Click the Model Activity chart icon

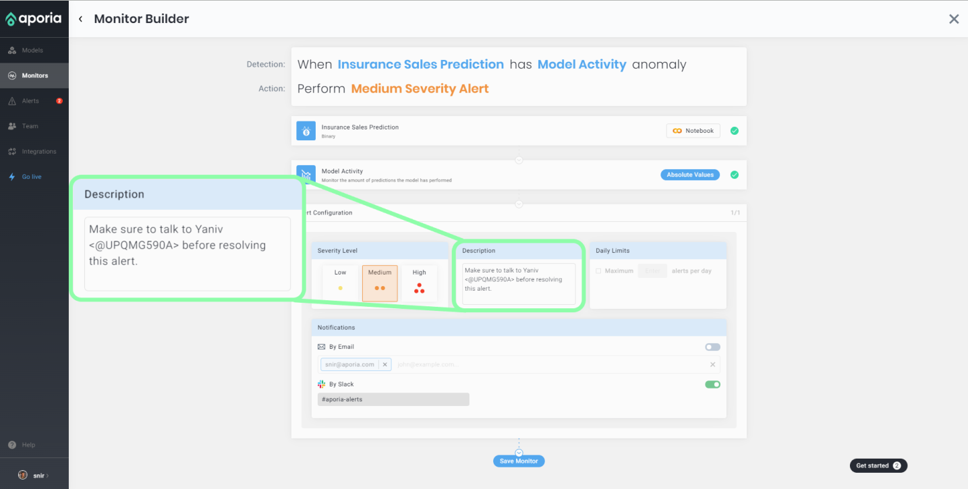coord(306,175)
